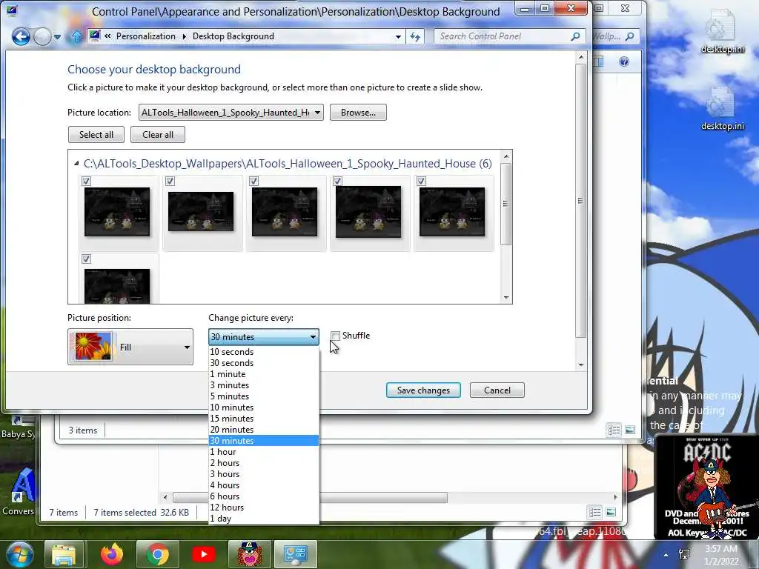Launch Google Chrome from the taskbar

[x=158, y=554]
